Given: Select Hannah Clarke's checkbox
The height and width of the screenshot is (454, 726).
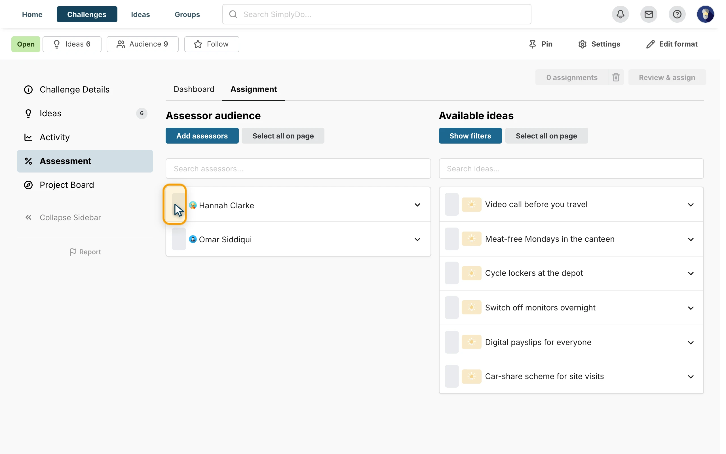Looking at the screenshot, I should (x=179, y=205).
